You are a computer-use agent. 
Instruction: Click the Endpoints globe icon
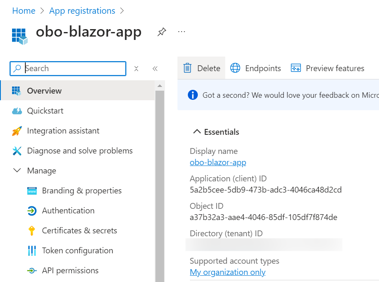click(x=235, y=68)
